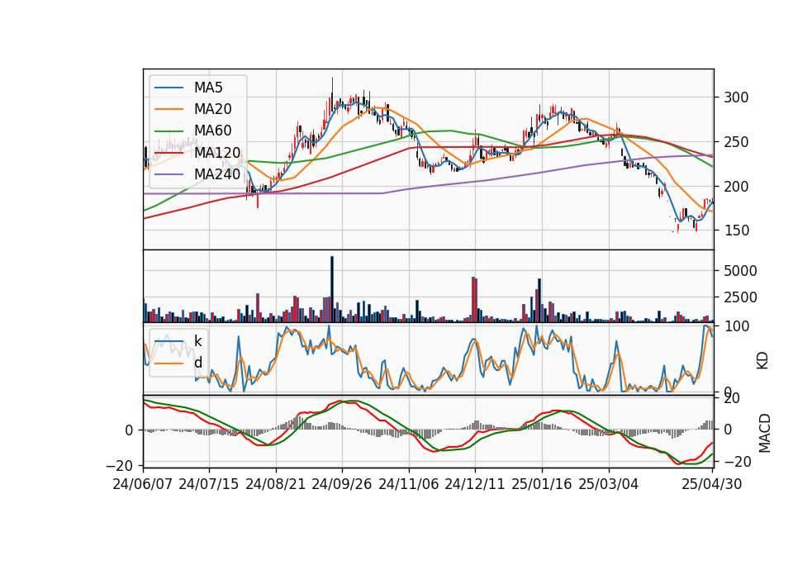793x570 pixels.
Task: Click the MA5 legend label
Action: [208, 88]
